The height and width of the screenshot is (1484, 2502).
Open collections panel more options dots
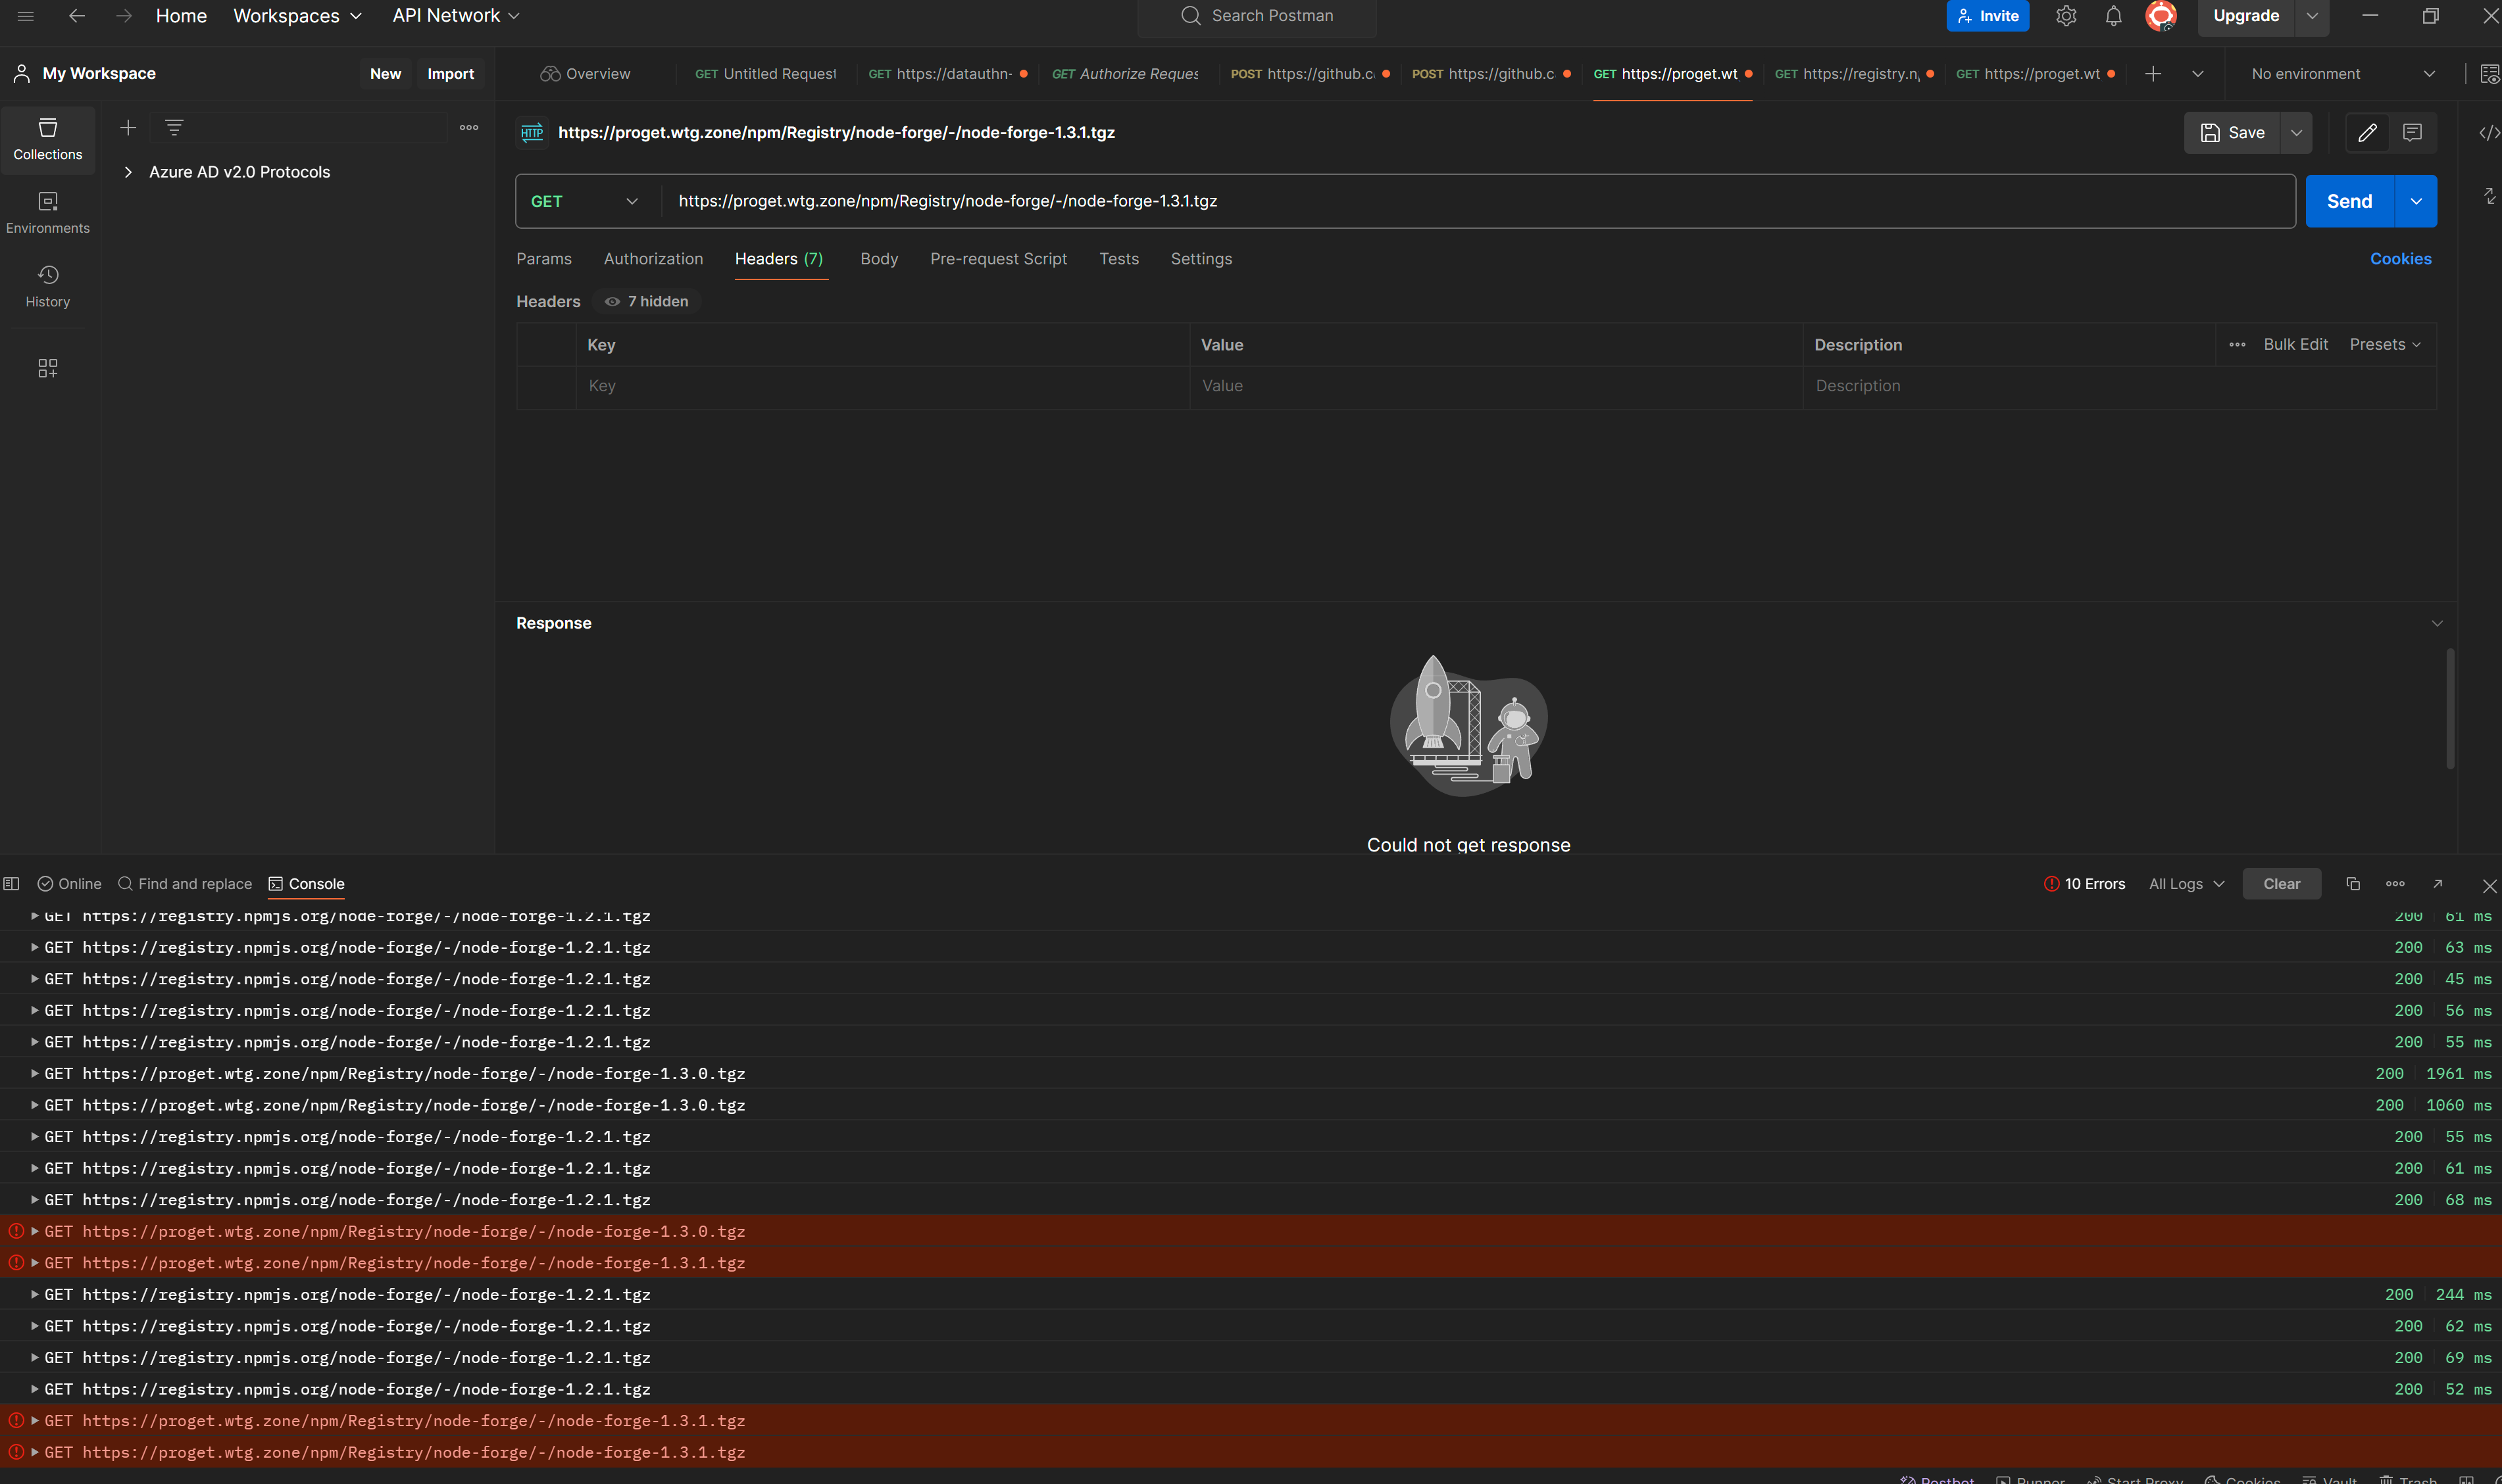[468, 128]
